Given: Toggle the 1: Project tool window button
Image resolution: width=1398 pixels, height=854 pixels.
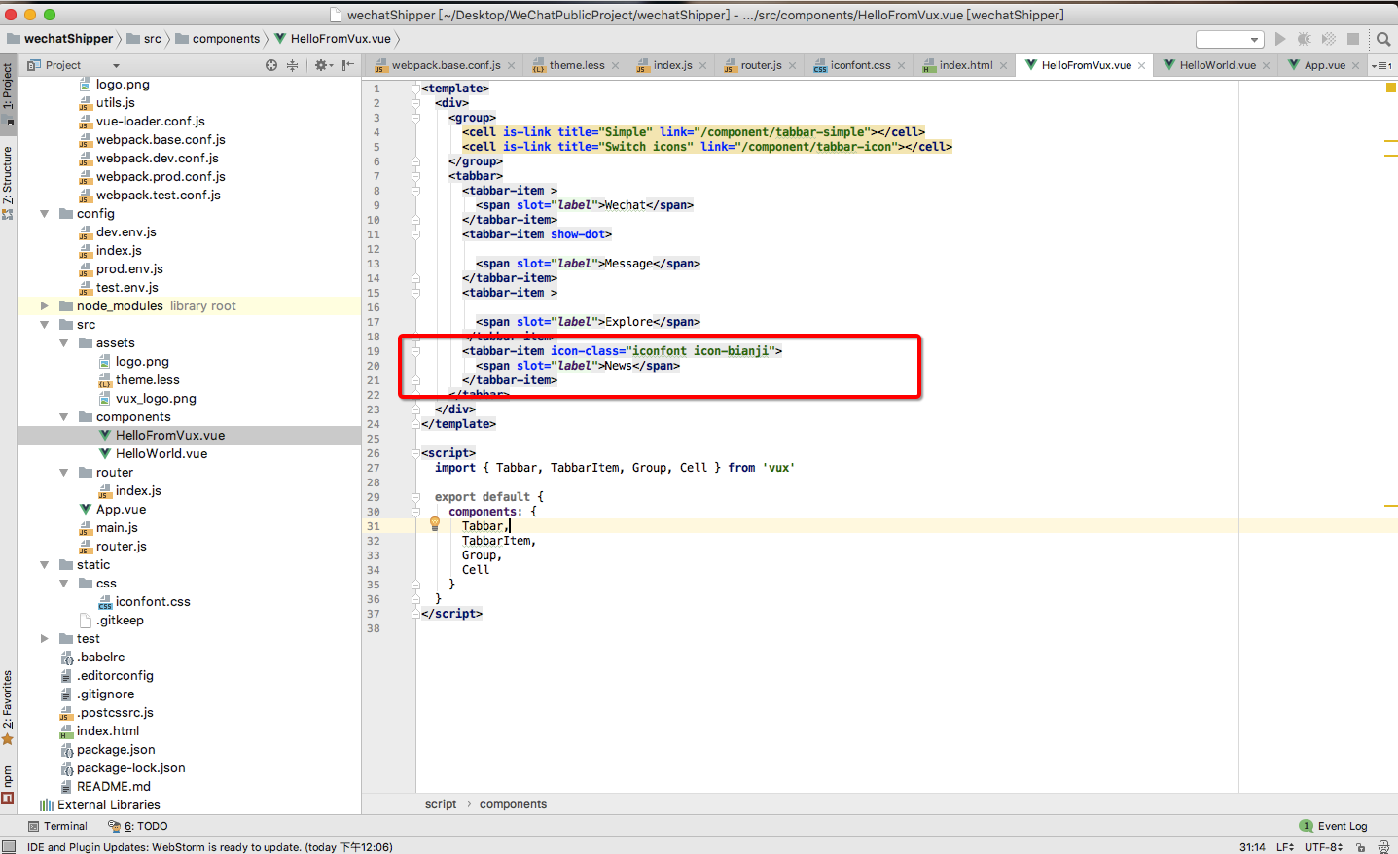Looking at the screenshot, I should [8, 94].
